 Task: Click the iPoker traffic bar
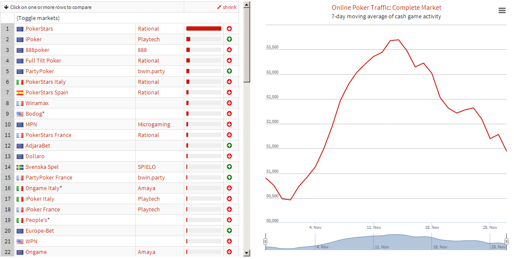tap(204, 39)
